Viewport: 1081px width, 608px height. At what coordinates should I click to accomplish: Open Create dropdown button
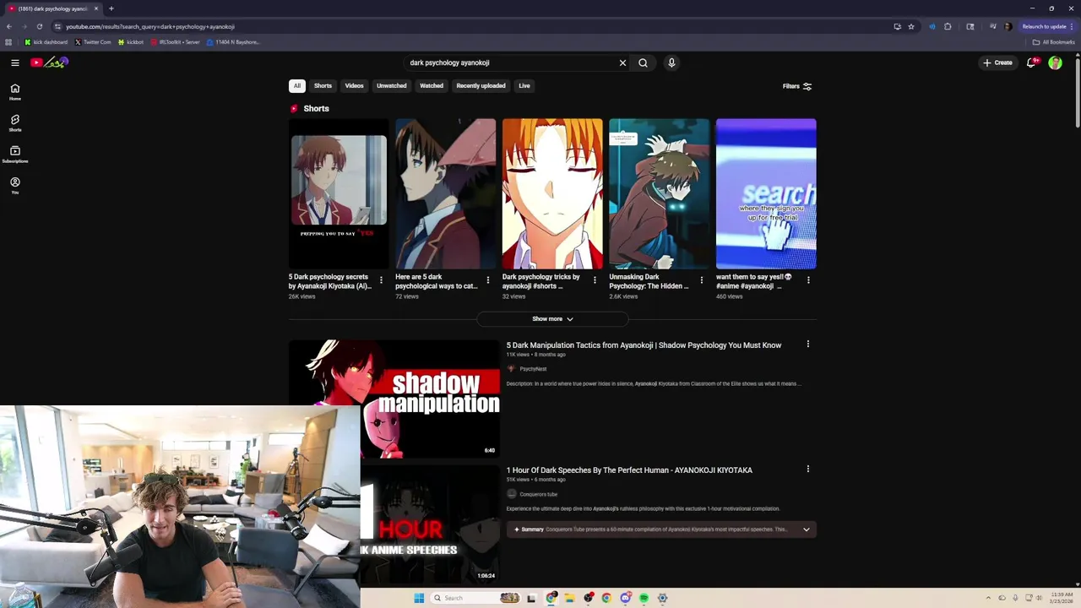pos(997,62)
